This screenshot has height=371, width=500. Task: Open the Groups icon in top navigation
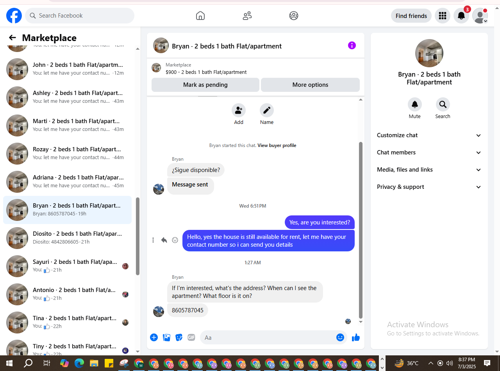[294, 16]
